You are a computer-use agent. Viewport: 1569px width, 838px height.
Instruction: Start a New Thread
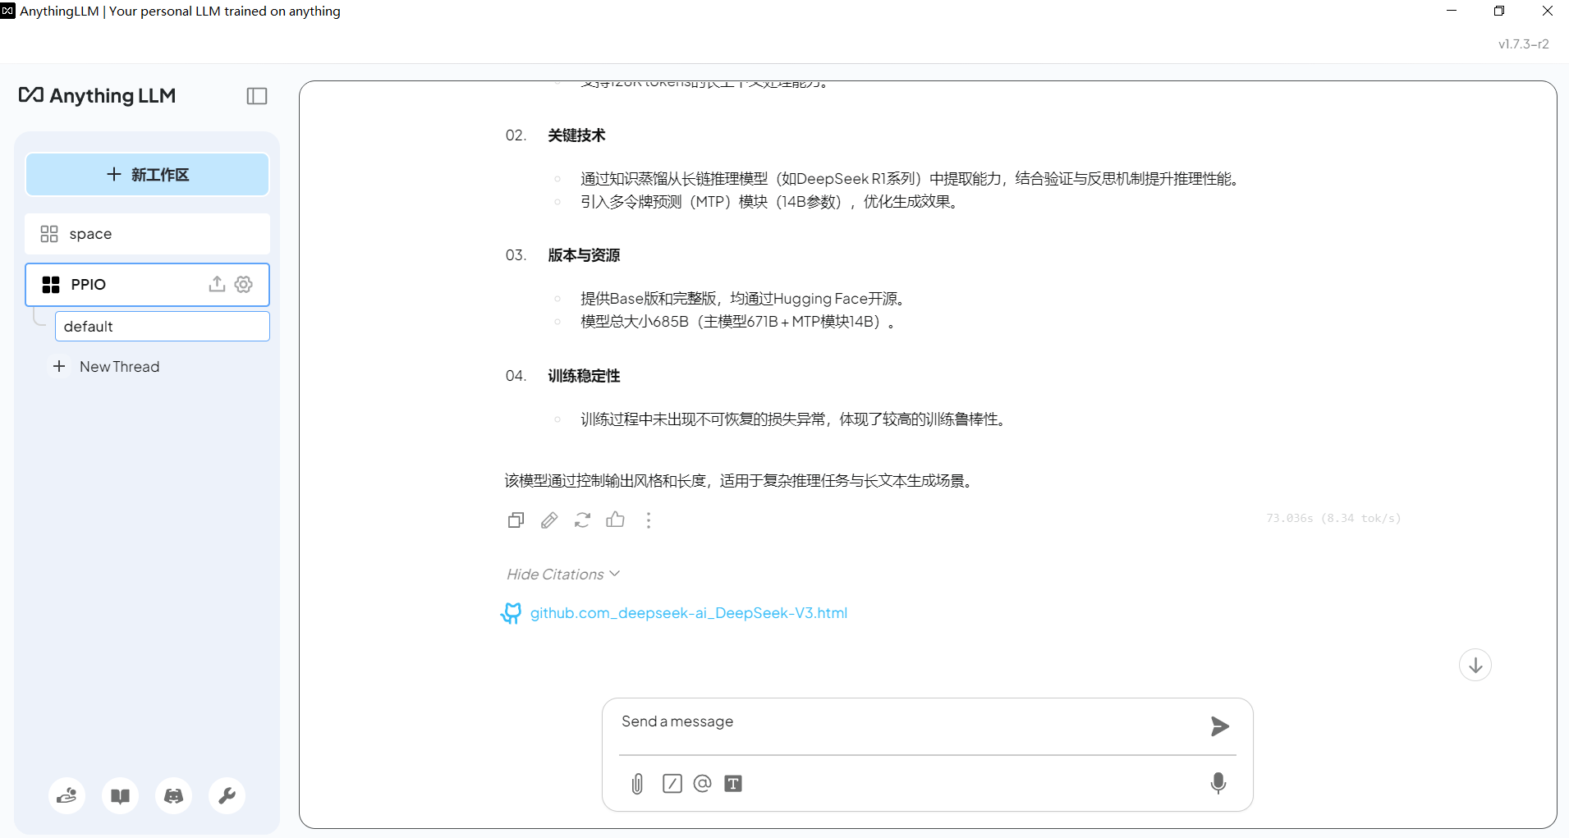pyautogui.click(x=120, y=367)
